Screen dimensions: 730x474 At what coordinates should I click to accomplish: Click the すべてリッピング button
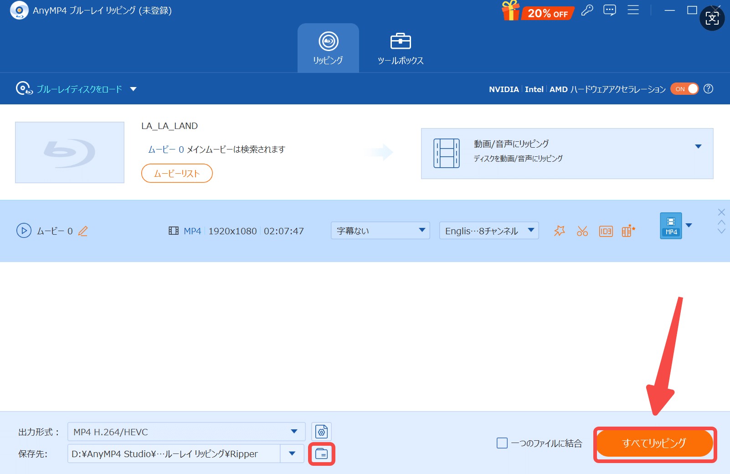(x=654, y=443)
